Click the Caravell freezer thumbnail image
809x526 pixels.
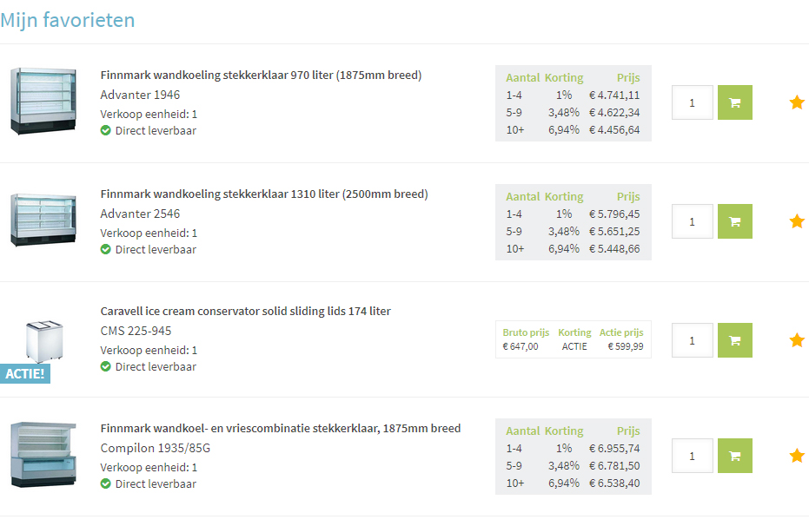(x=44, y=342)
